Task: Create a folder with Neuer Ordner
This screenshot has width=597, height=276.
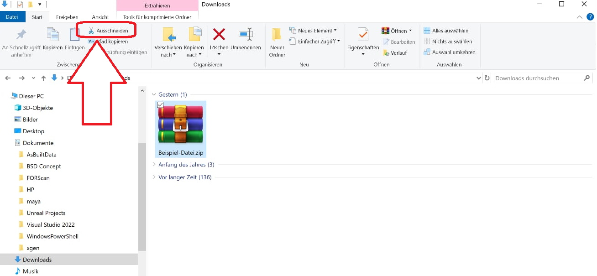Action: point(277,42)
